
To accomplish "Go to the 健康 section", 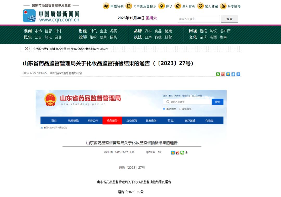I will (x=168, y=31).
